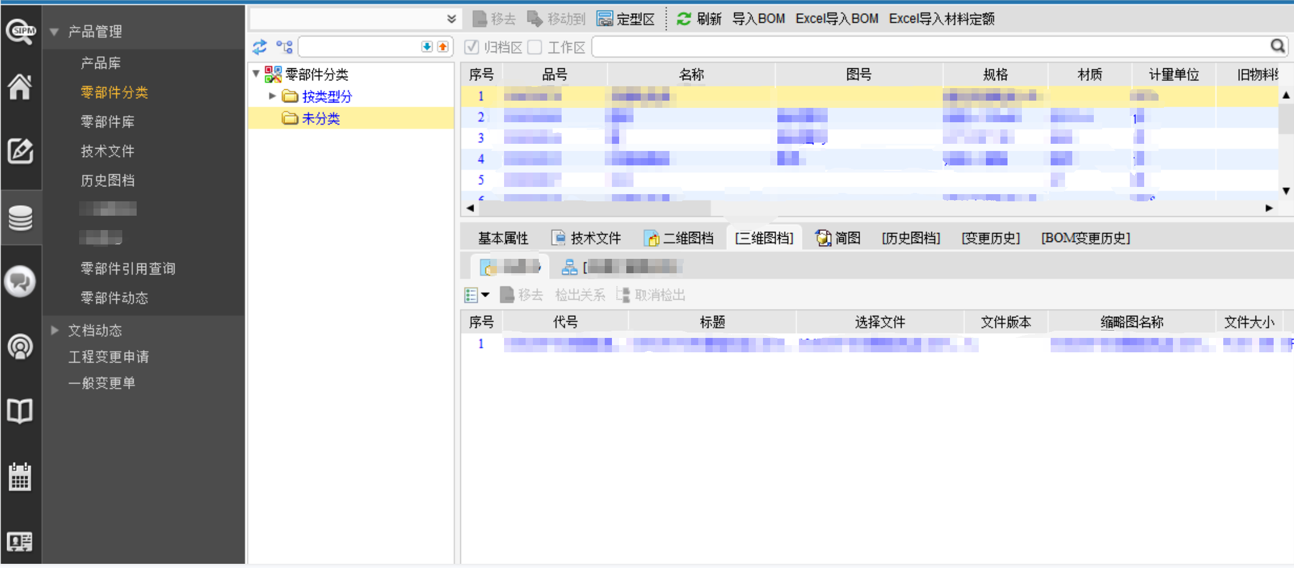
Task: Click the Excel导入BOM button
Action: [837, 19]
